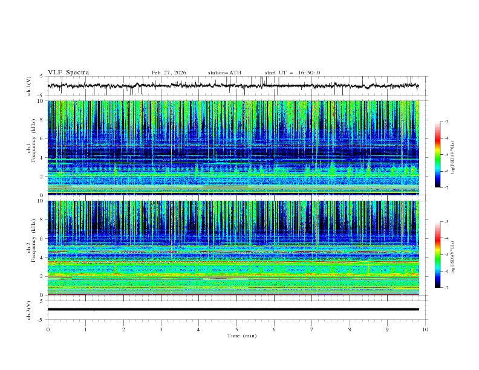
Task: Click the "station=ATH" header label
Action: coord(224,73)
